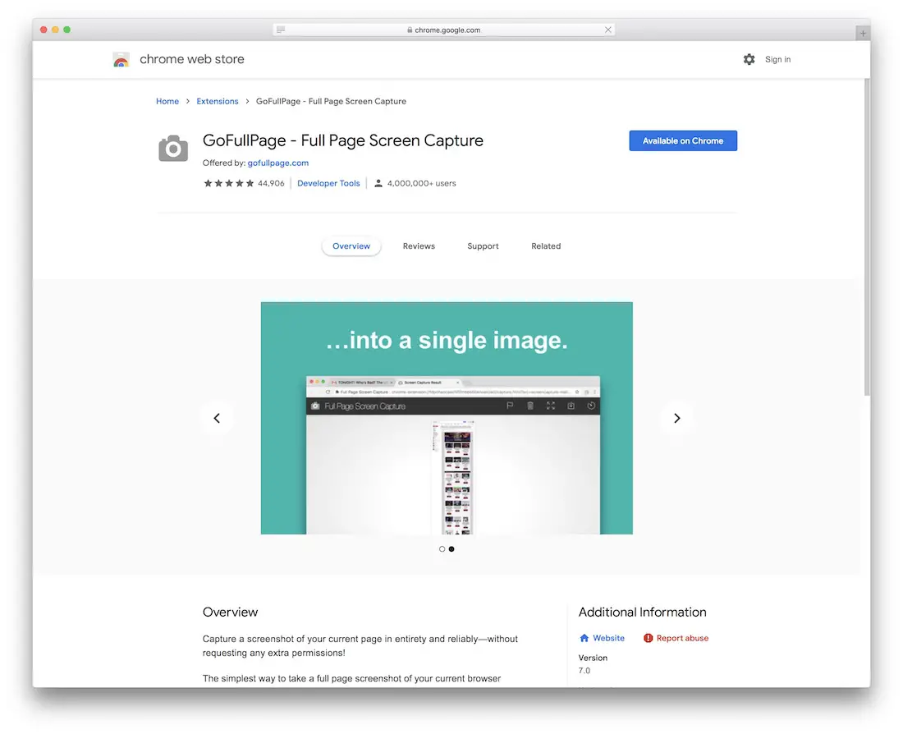The image size is (903, 734).
Task: Click the Chrome Web Store rainbow logo
Action: (121, 59)
